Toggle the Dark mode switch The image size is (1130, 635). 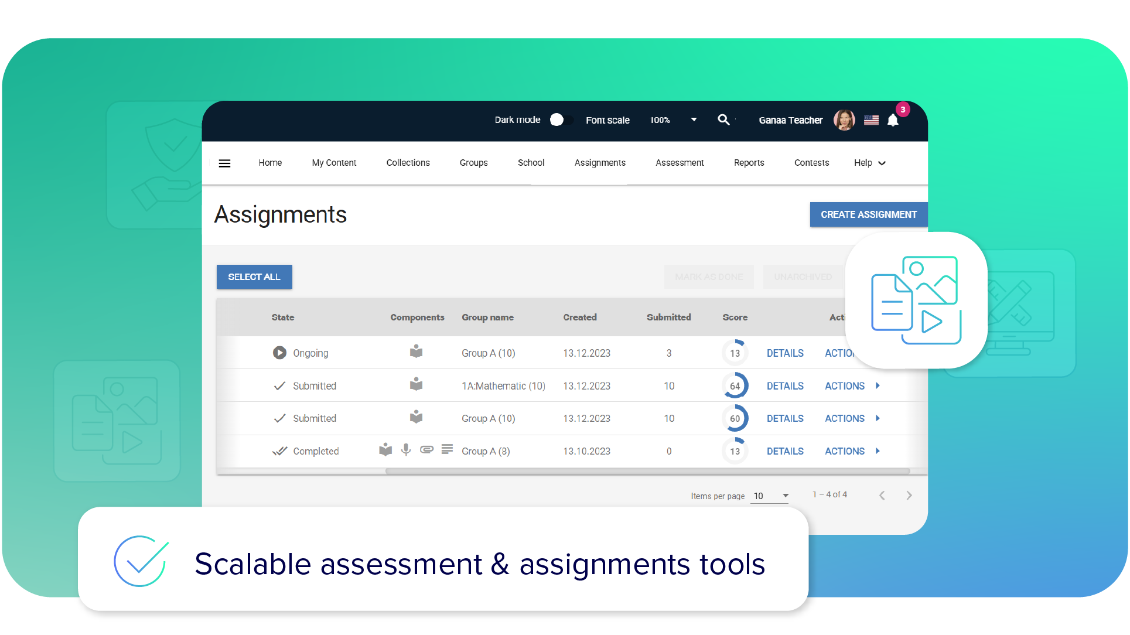[x=561, y=120]
